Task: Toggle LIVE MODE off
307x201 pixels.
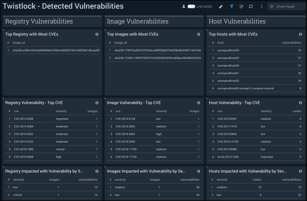Action: [x=191, y=6]
